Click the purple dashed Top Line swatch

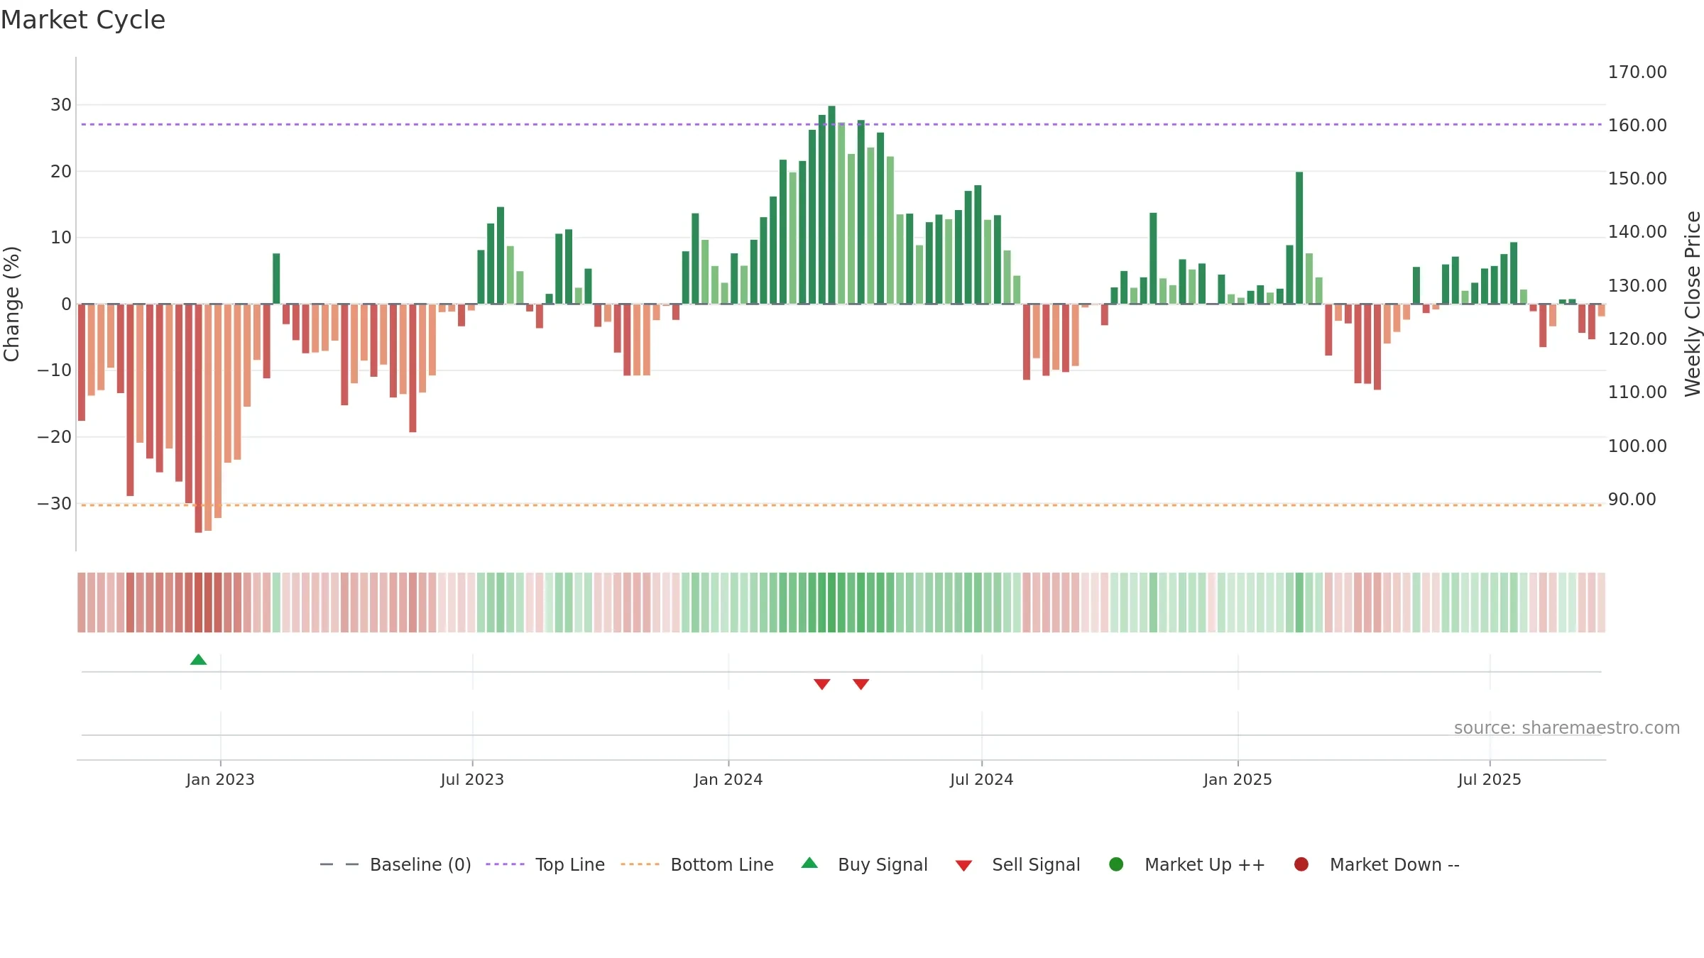[505, 864]
